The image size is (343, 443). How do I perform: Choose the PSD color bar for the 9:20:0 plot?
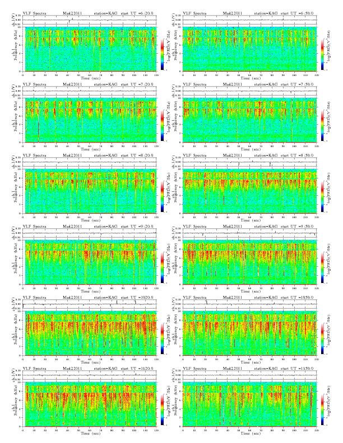click(162, 267)
